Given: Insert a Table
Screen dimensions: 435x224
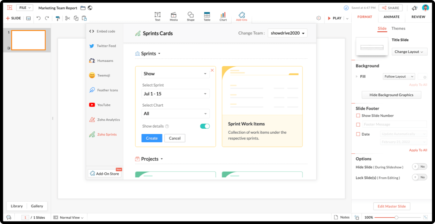Looking at the screenshot, I should (207, 17).
